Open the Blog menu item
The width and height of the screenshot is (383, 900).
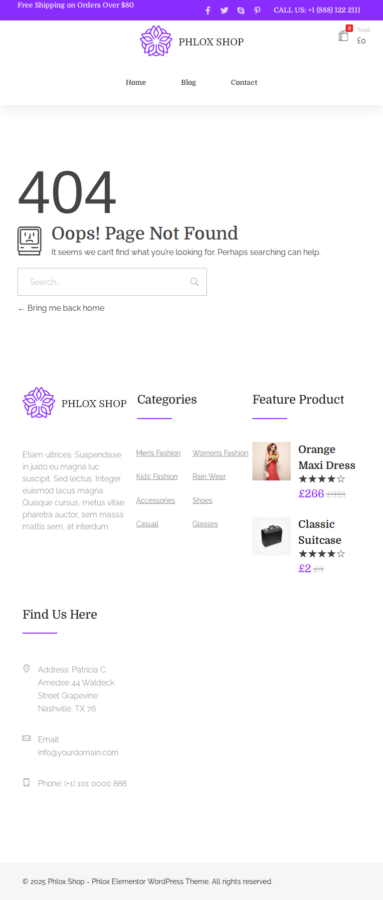pos(189,82)
